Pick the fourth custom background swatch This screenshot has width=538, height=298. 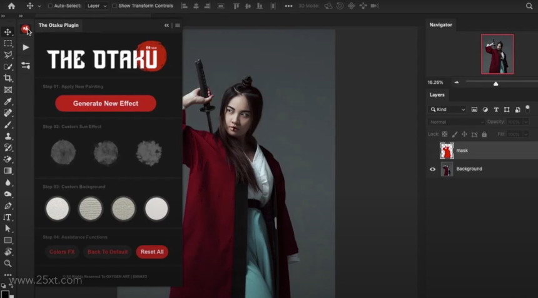(x=156, y=208)
